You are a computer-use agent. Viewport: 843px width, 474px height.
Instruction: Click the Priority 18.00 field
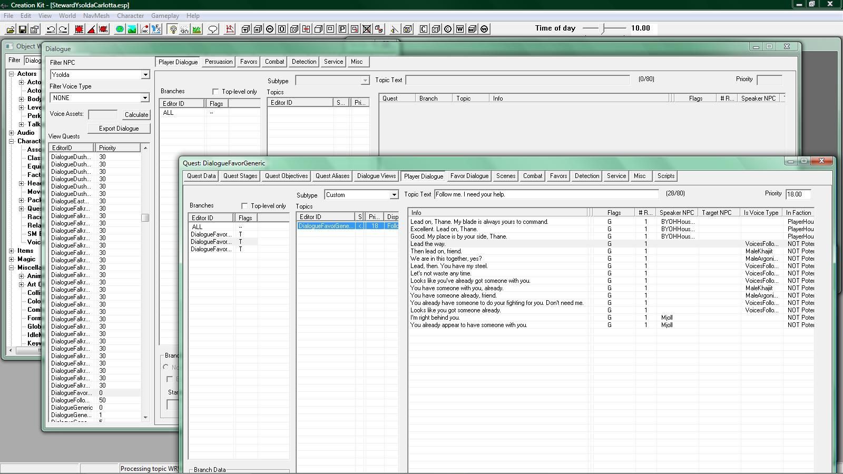(798, 194)
